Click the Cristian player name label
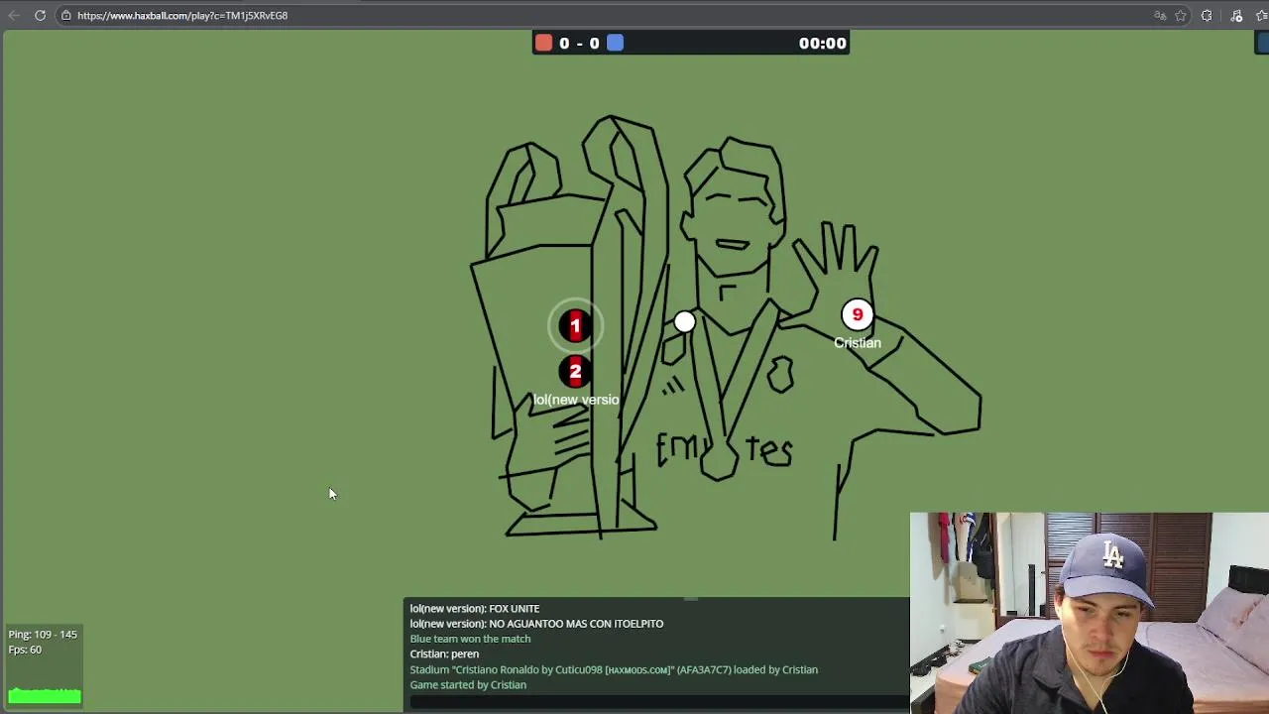 [x=858, y=343]
